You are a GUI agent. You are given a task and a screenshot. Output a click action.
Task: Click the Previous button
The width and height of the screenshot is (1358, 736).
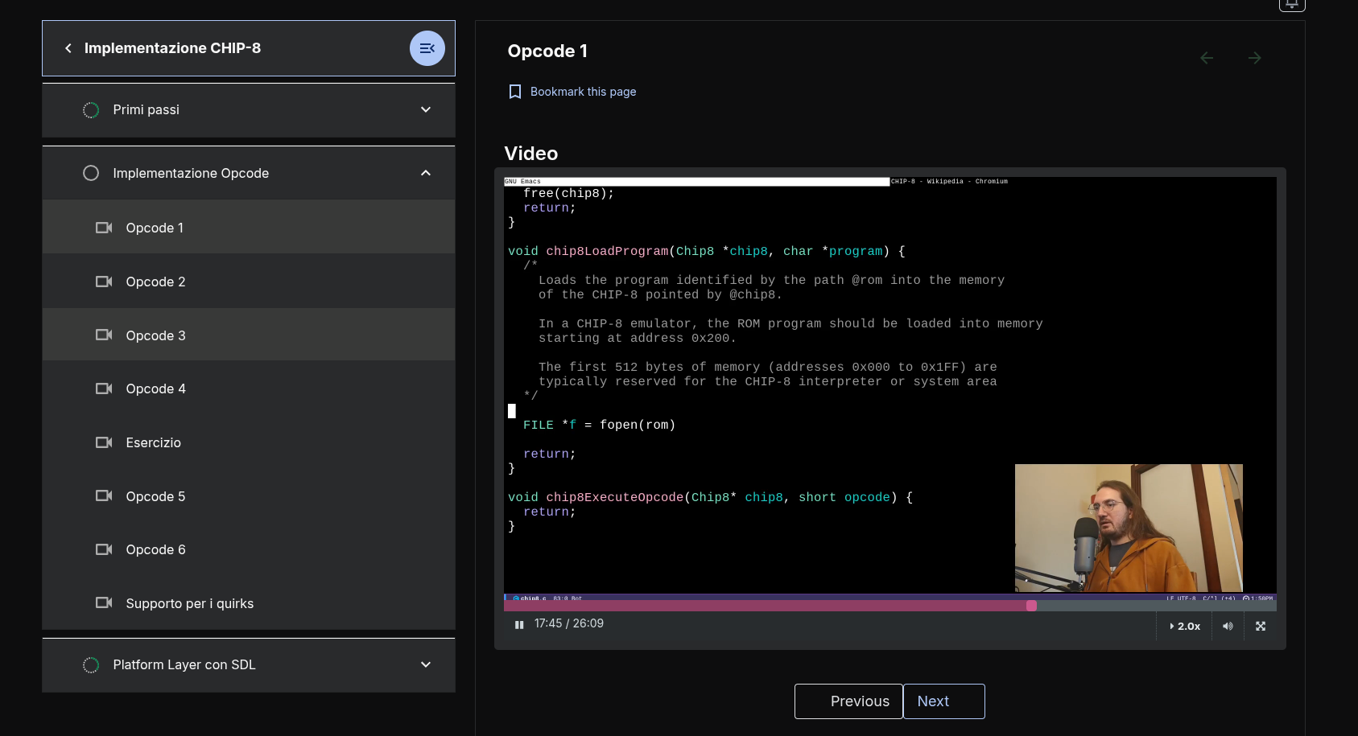point(848,701)
